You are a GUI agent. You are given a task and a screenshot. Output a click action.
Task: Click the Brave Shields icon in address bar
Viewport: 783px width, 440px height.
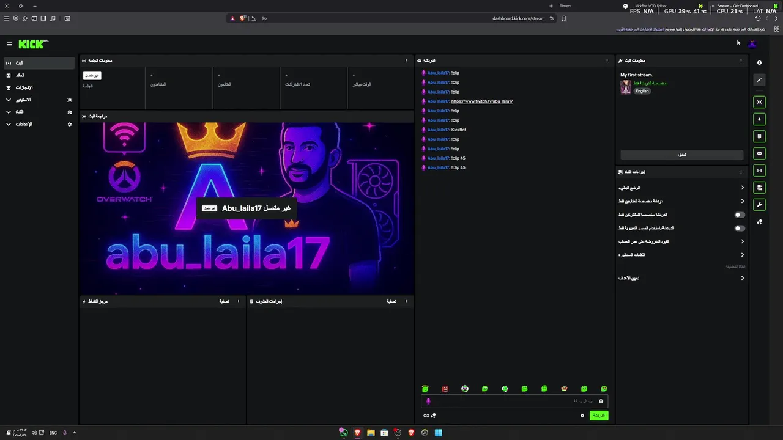[x=243, y=18]
